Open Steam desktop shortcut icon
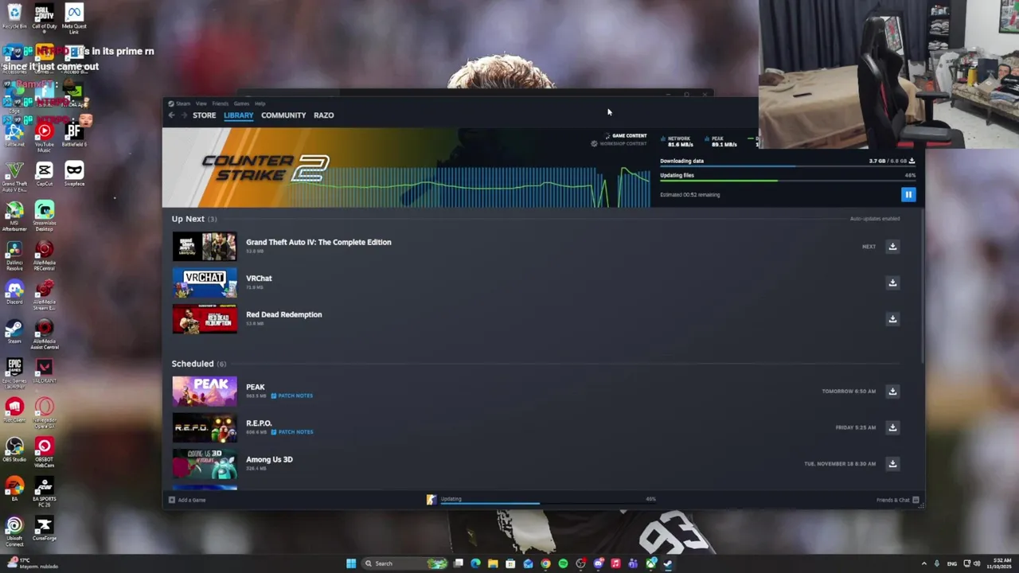1019x573 pixels. point(14,331)
